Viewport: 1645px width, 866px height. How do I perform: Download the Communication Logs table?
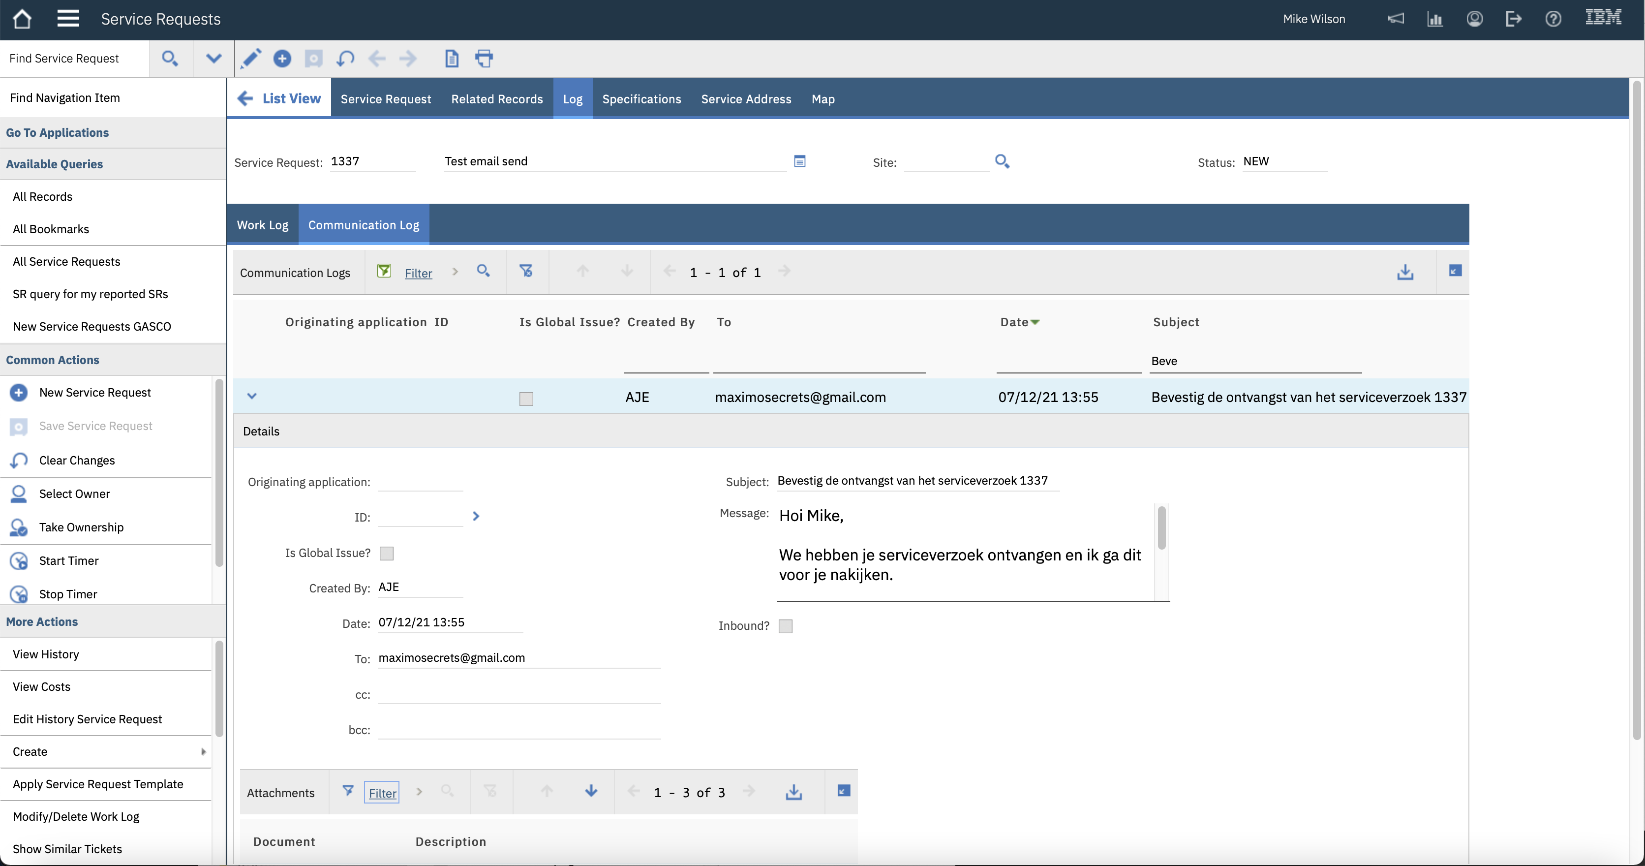(1405, 272)
